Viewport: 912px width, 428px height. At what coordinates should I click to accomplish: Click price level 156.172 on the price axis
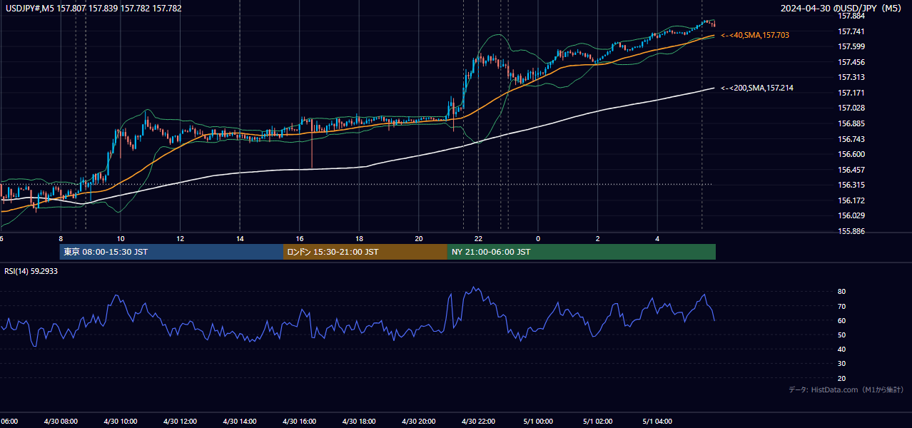(x=851, y=200)
